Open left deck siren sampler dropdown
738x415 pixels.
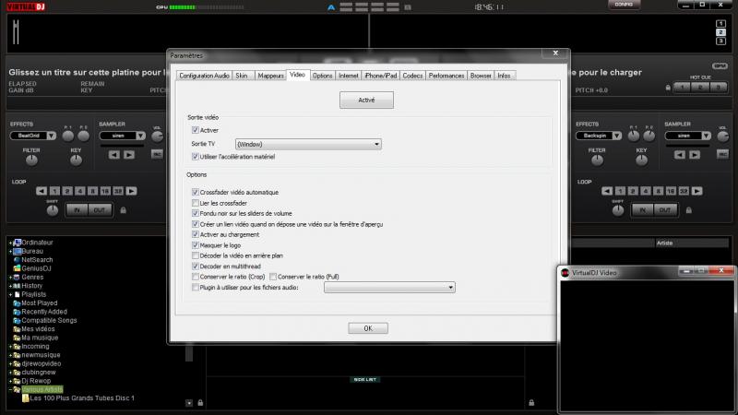pos(140,136)
